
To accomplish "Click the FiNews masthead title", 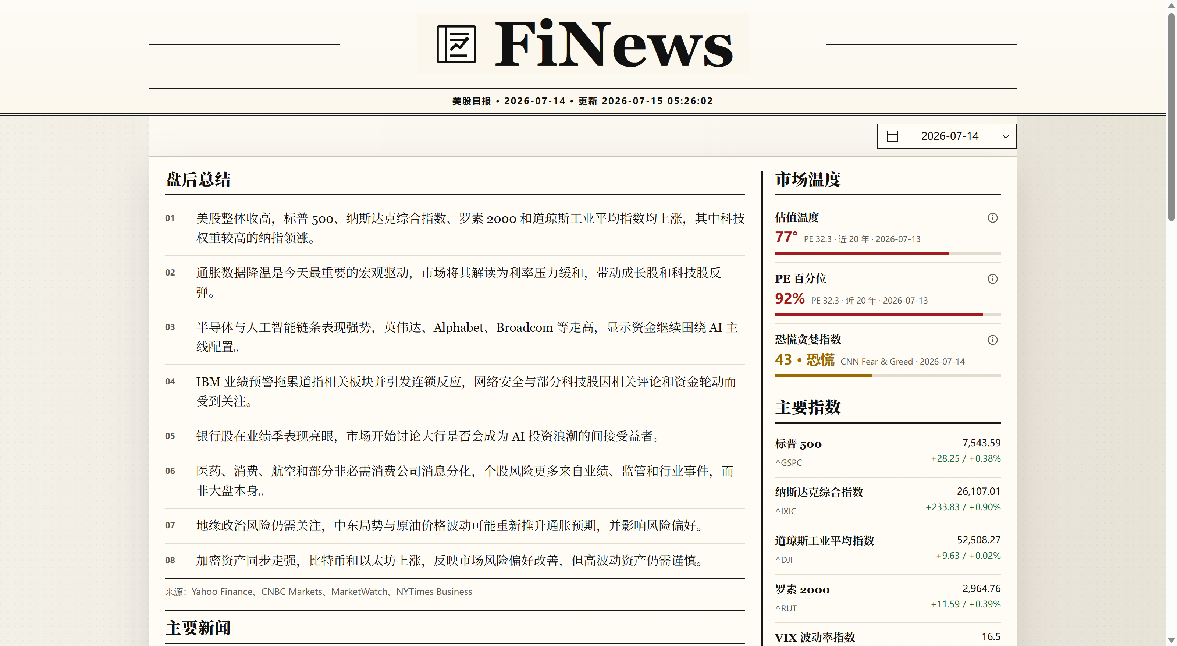I will point(614,44).
